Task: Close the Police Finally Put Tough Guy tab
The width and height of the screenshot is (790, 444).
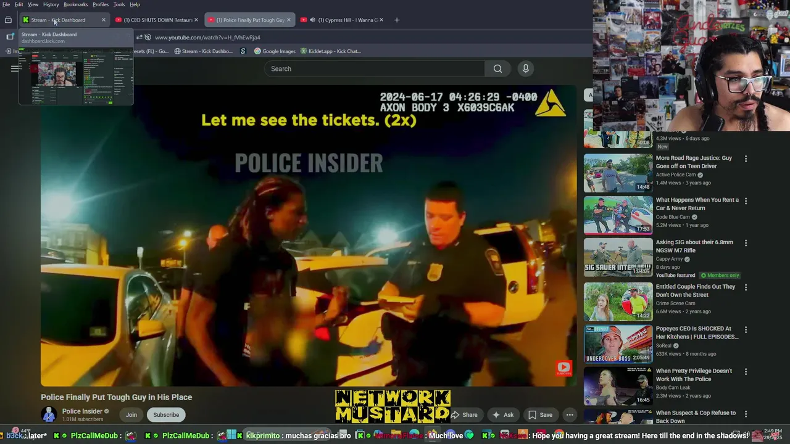Action: (x=288, y=20)
